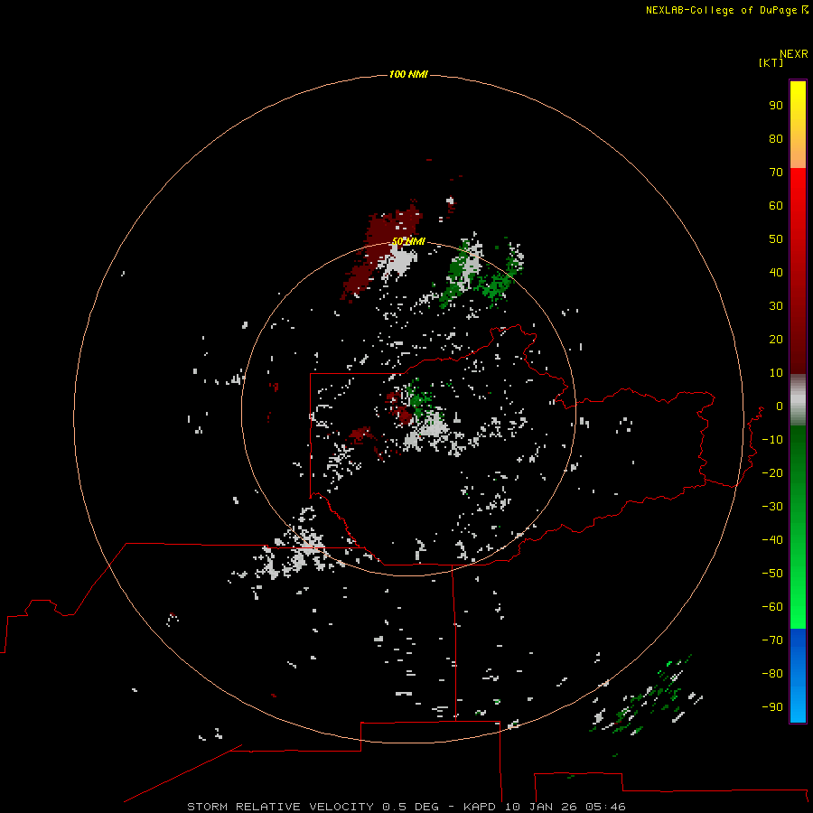Click the -40 value on velocity scale
The height and width of the screenshot is (813, 813).
772,540
